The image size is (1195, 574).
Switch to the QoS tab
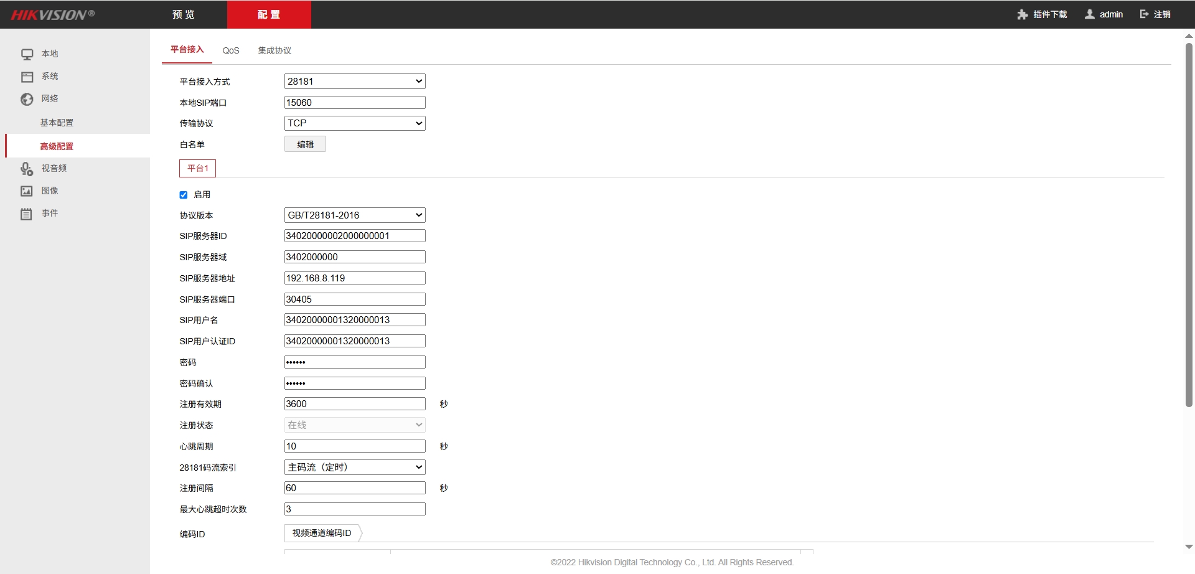(231, 50)
